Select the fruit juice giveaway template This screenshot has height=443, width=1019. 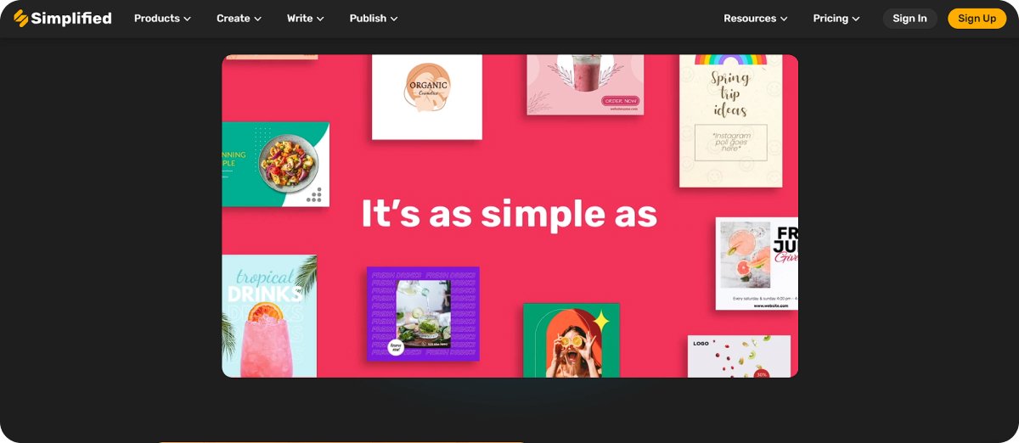(757, 263)
